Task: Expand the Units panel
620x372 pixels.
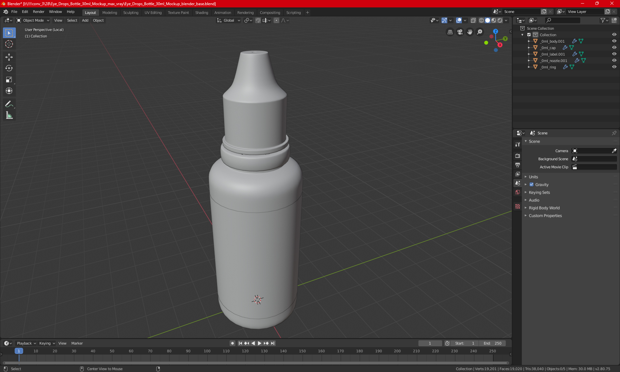Action: [x=533, y=177]
